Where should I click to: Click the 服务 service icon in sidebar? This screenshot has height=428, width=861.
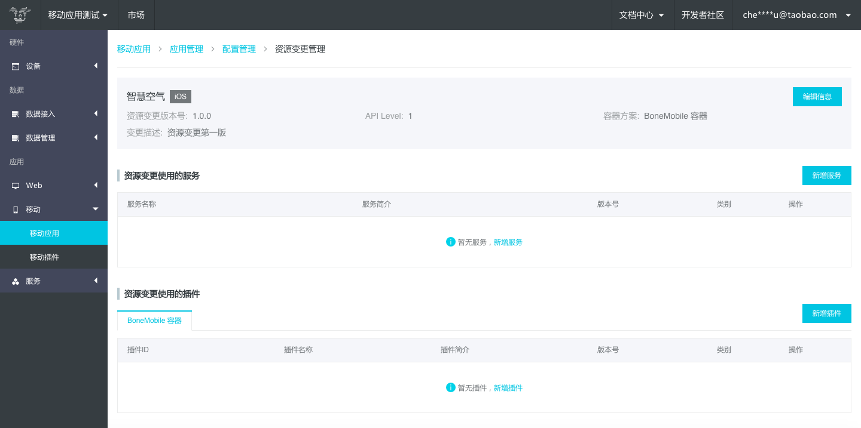pos(16,281)
